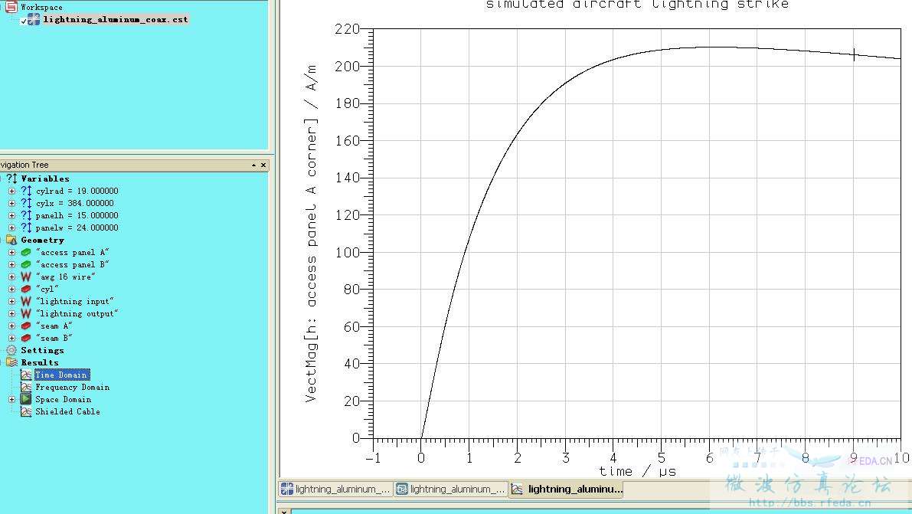This screenshot has height=514, width=912.
Task: Toggle checkmark beside lightning_aluminum_coax.cst
Action: [x=24, y=20]
